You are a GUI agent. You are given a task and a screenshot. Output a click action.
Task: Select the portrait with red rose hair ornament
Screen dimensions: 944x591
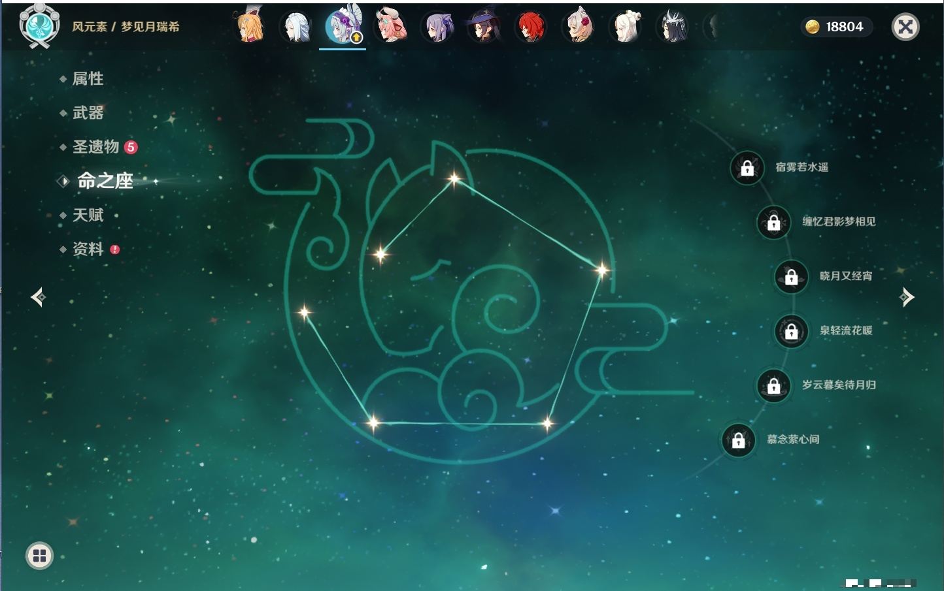point(579,27)
